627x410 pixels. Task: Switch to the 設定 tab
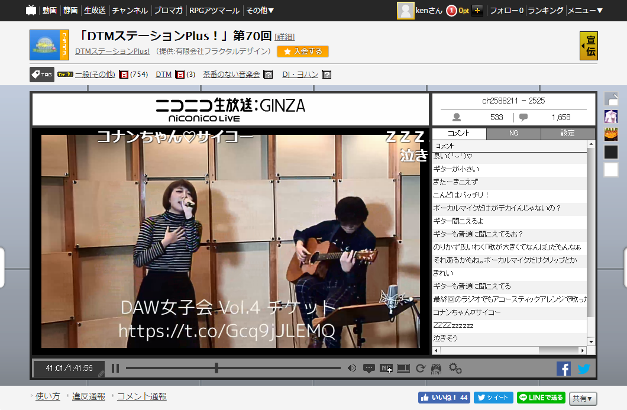click(568, 134)
